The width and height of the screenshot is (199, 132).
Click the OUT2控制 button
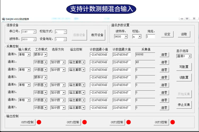click(117, 122)
